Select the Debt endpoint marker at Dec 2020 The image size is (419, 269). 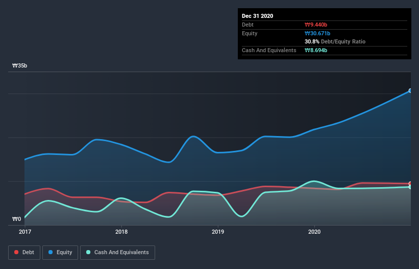[x=410, y=184]
